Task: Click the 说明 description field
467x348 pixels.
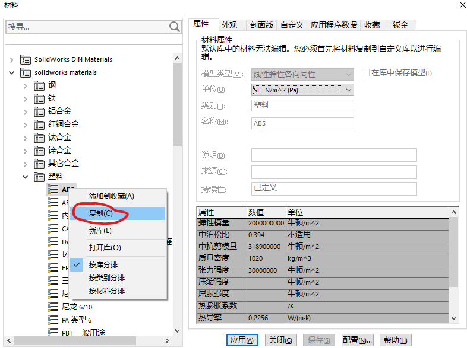Action: point(334,155)
